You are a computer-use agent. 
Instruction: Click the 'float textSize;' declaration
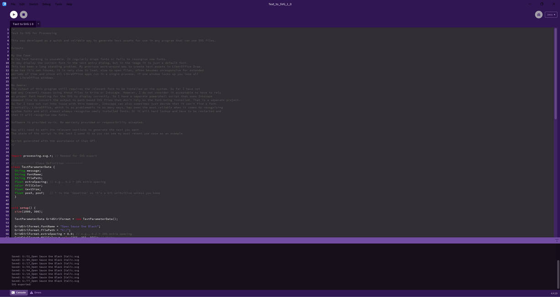[27, 189]
